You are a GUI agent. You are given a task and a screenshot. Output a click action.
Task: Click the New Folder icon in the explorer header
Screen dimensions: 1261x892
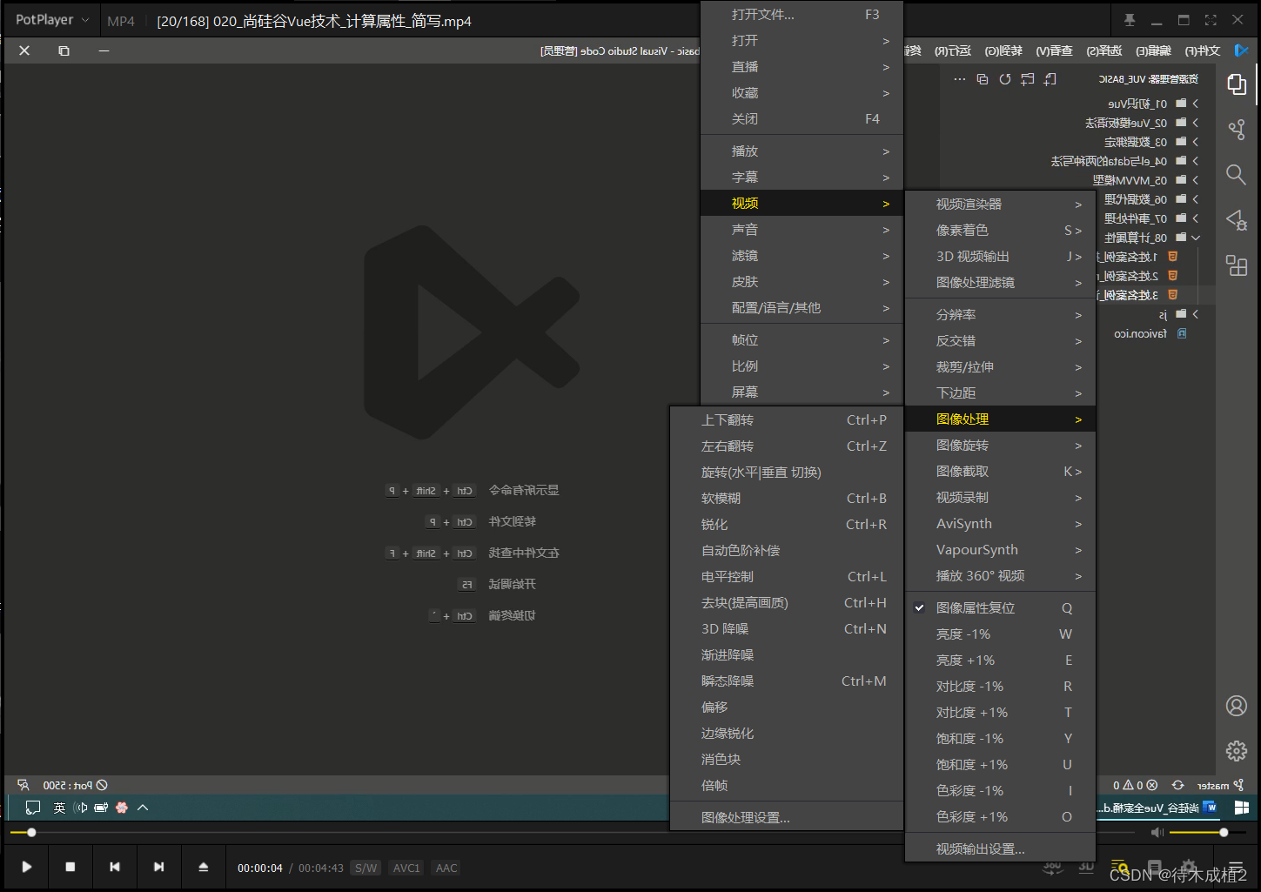[1028, 79]
